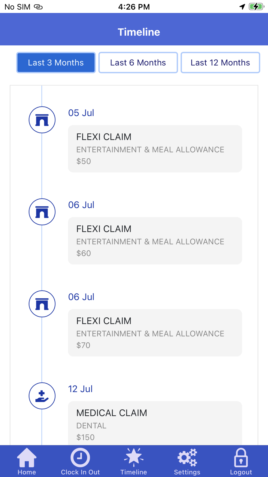This screenshot has width=268, height=477.
Task: Click medical claim icon beside 12 Jul
Action: [x=42, y=396]
